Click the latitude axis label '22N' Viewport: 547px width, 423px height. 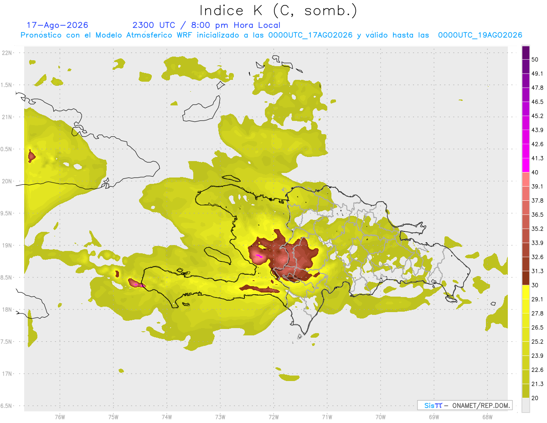(x=7, y=52)
